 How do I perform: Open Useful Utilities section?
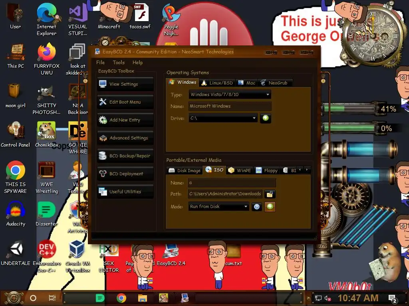pos(125,192)
